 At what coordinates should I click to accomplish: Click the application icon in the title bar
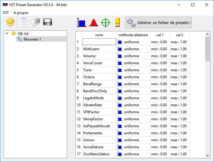pos(5,5)
